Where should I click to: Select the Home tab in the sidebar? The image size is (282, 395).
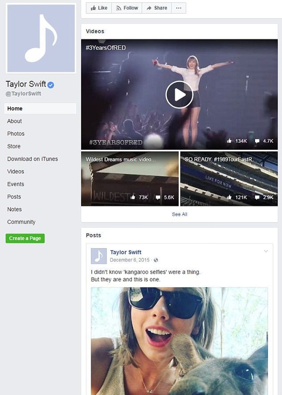(15, 108)
